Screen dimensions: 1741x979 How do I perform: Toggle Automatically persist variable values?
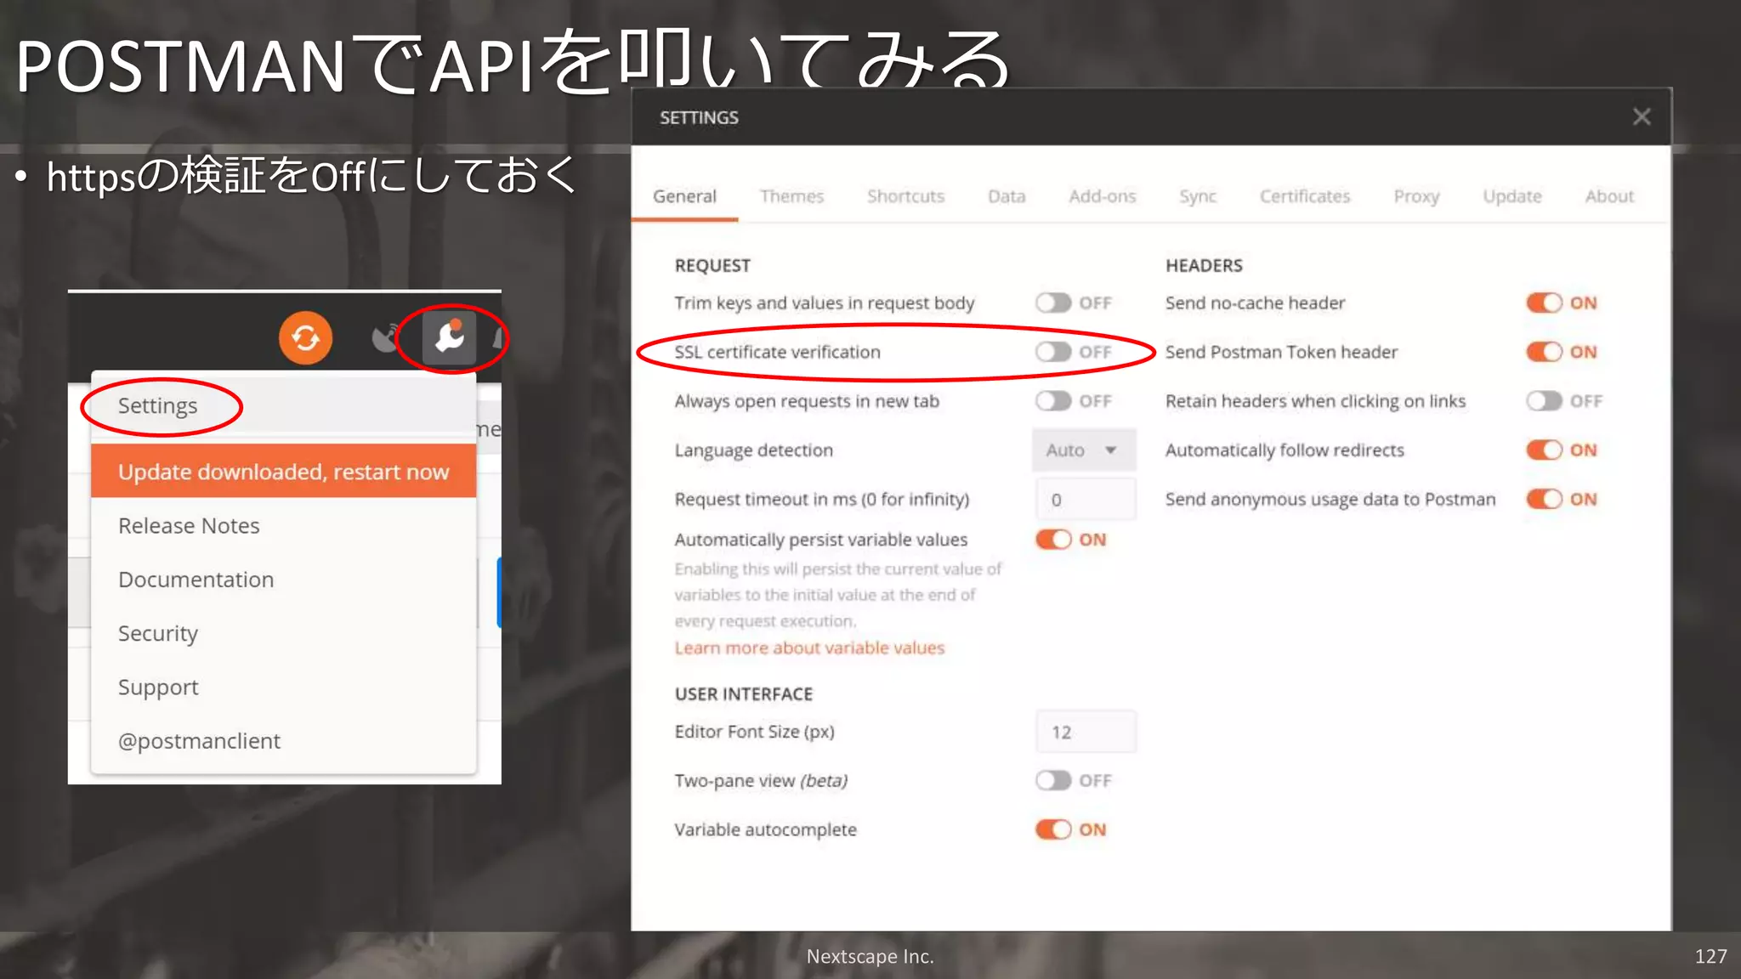pyautogui.click(x=1053, y=540)
